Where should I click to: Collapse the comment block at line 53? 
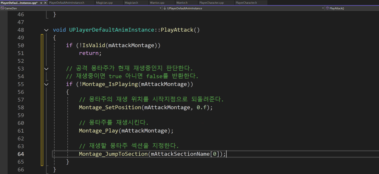(x=46, y=69)
